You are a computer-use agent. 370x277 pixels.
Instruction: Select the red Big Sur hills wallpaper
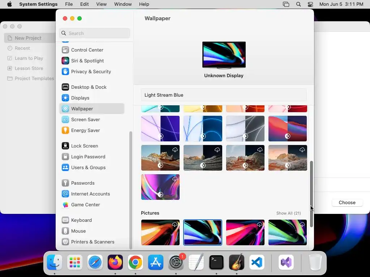288,128
